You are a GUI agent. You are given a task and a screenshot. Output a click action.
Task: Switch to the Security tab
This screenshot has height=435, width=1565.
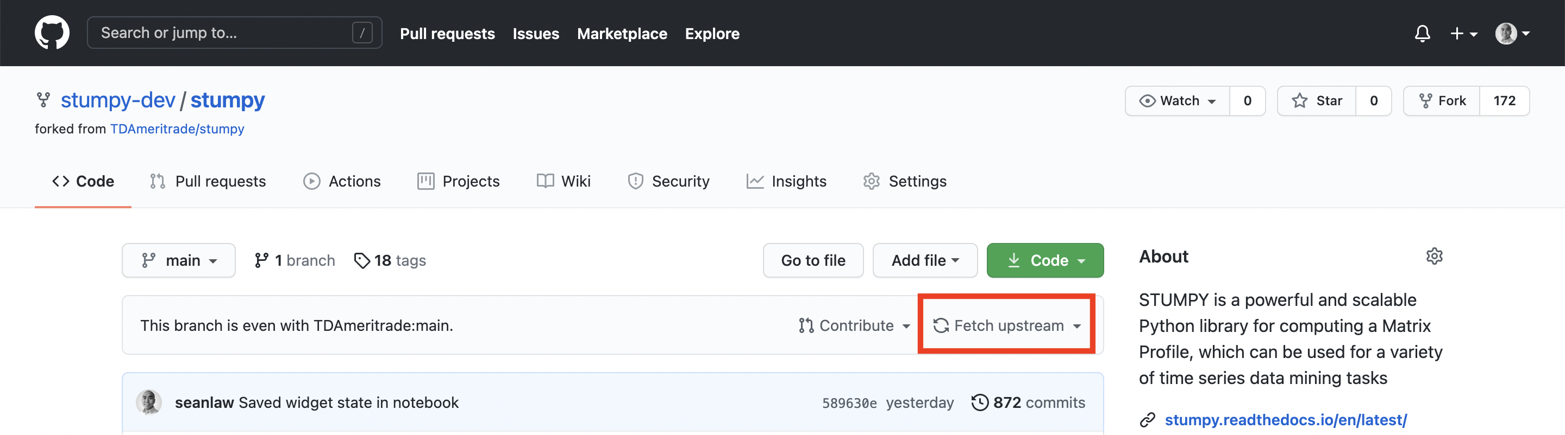[668, 181]
